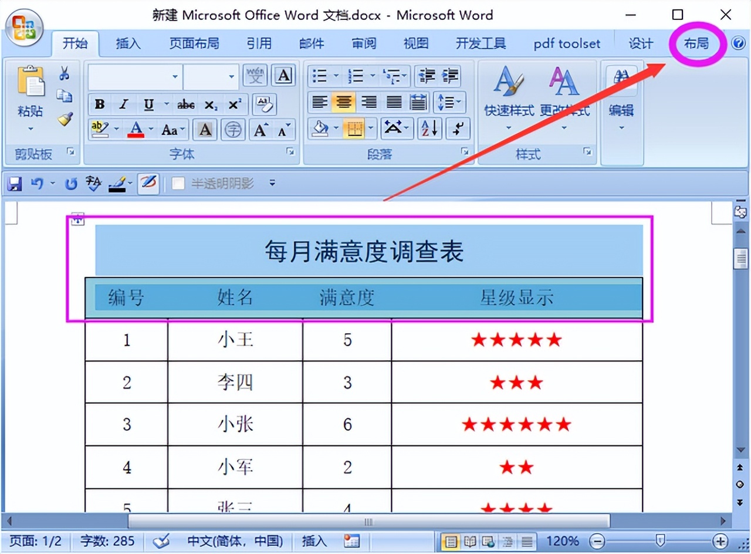
Task: Toggle bold formatting
Action: tap(100, 105)
